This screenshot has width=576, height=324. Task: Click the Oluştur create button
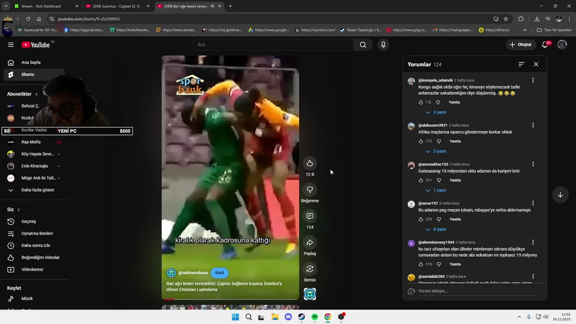pos(521,45)
